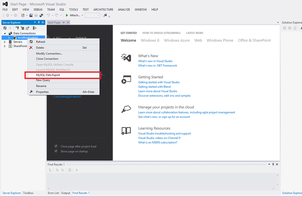Open Getting started with Blend link
The width and height of the screenshot is (302, 197).
pyautogui.click(x=154, y=87)
